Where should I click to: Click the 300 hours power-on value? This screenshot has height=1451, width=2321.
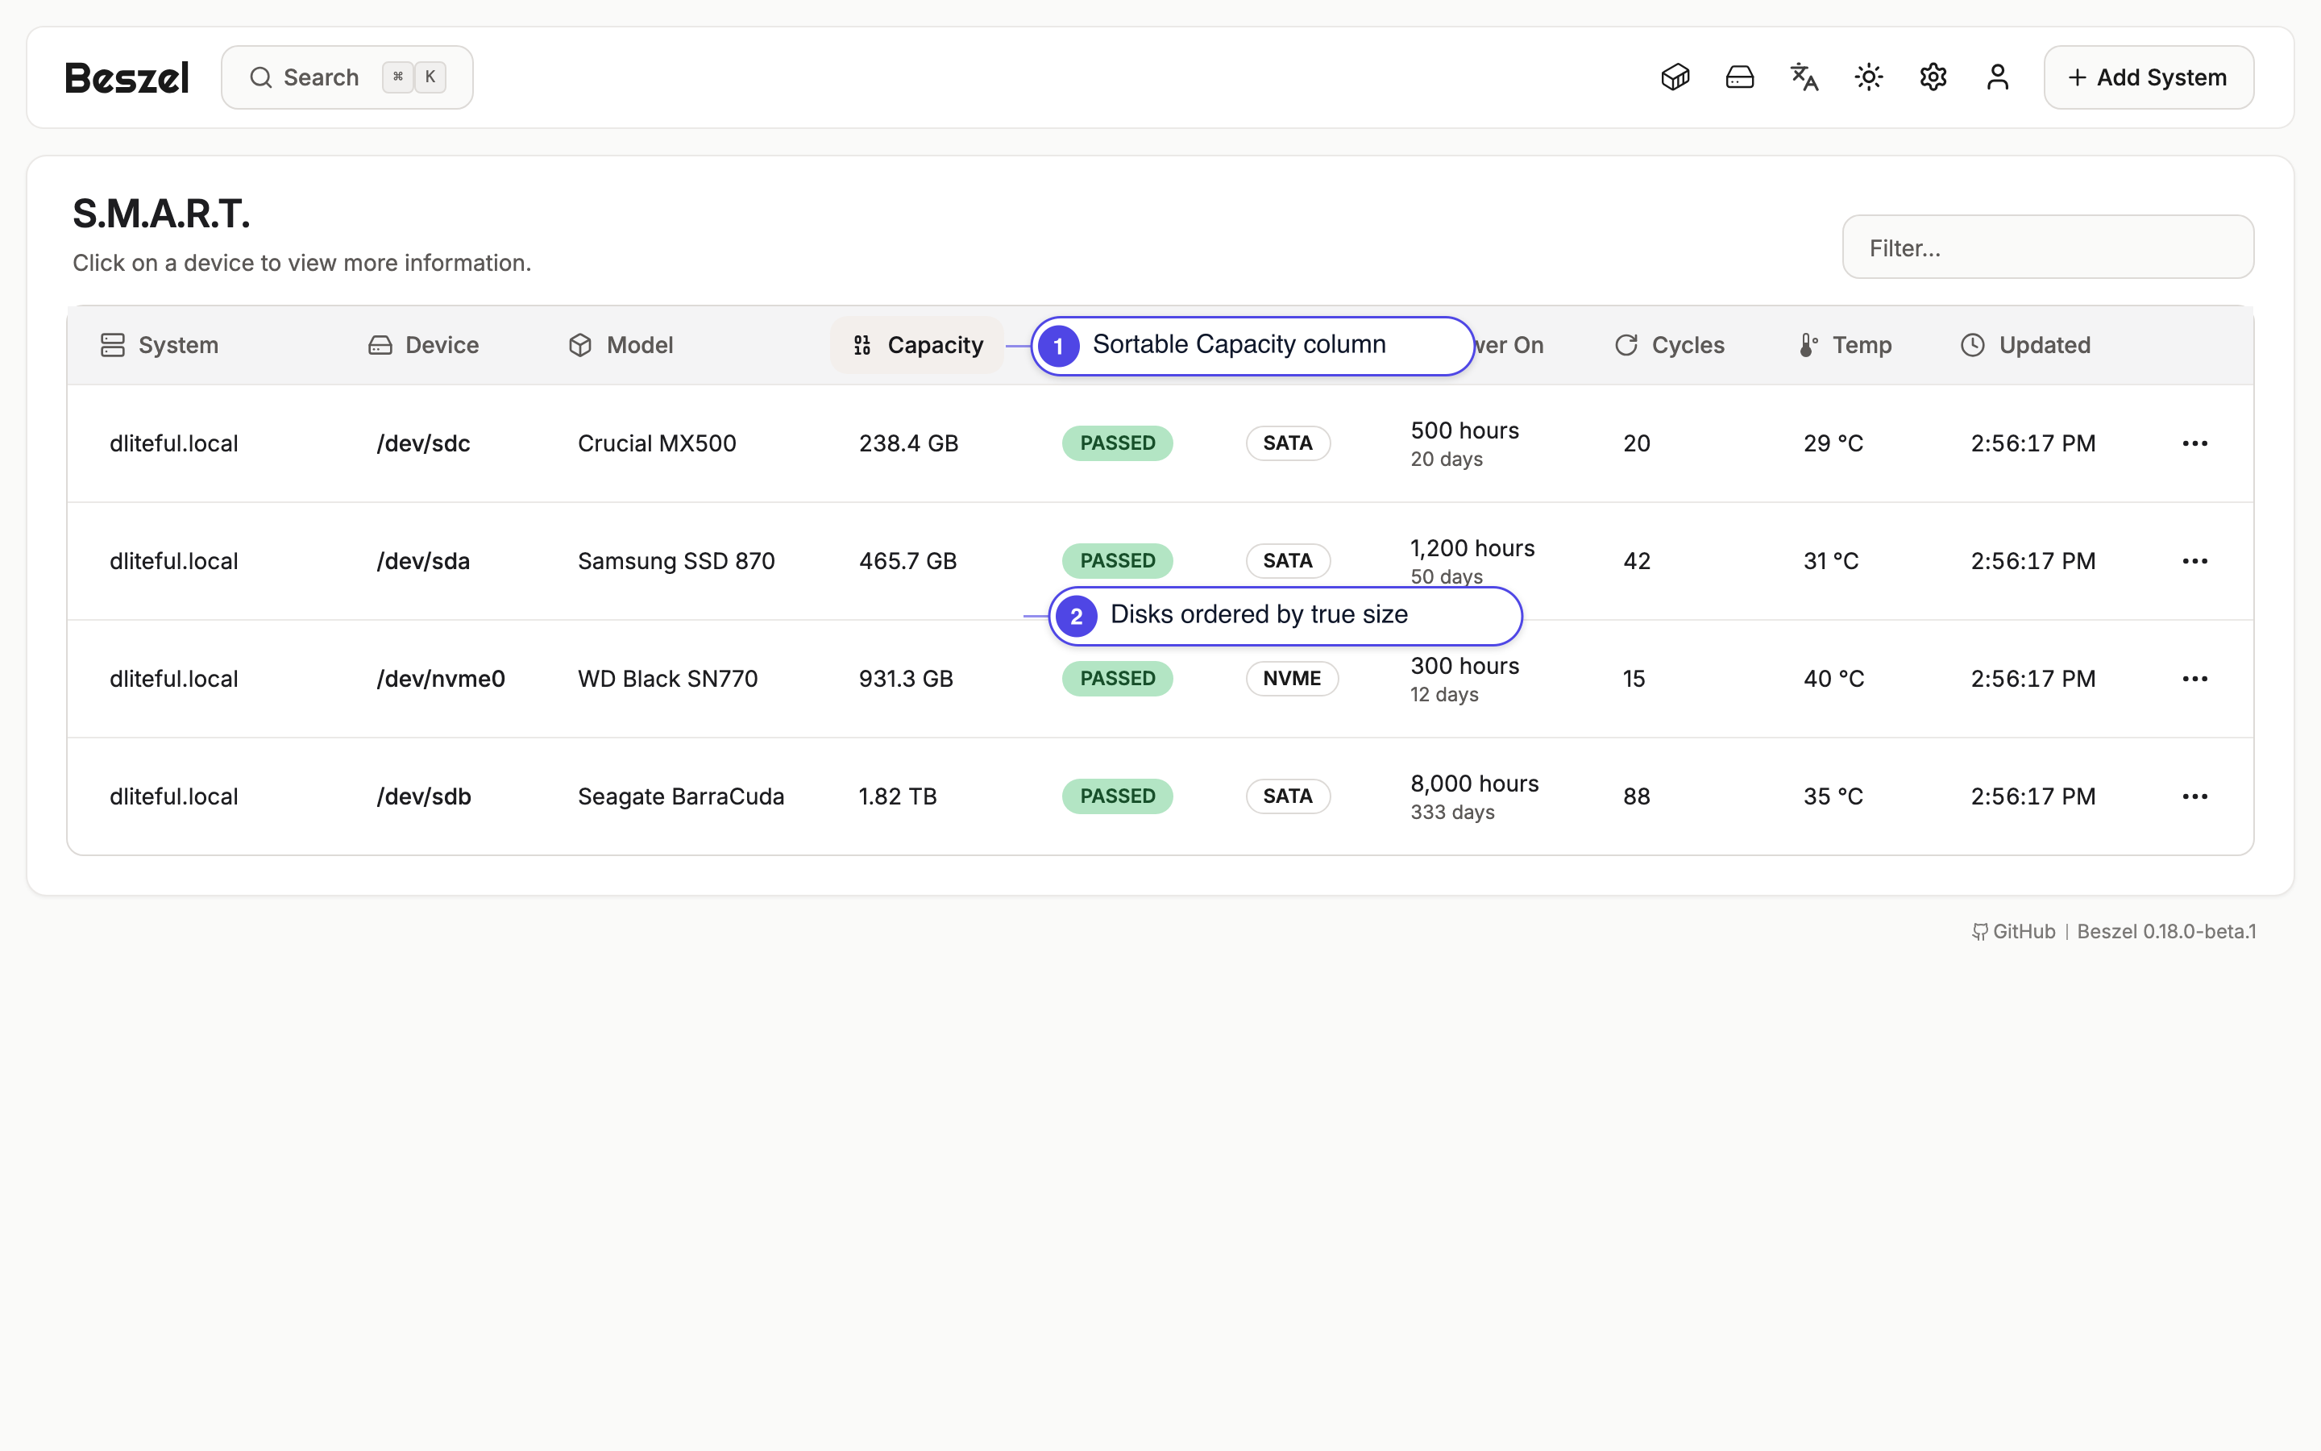(1464, 666)
